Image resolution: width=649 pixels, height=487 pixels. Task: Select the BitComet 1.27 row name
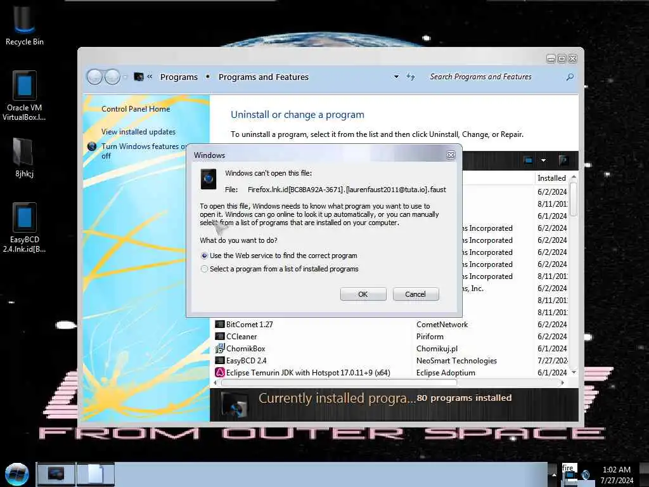250,324
